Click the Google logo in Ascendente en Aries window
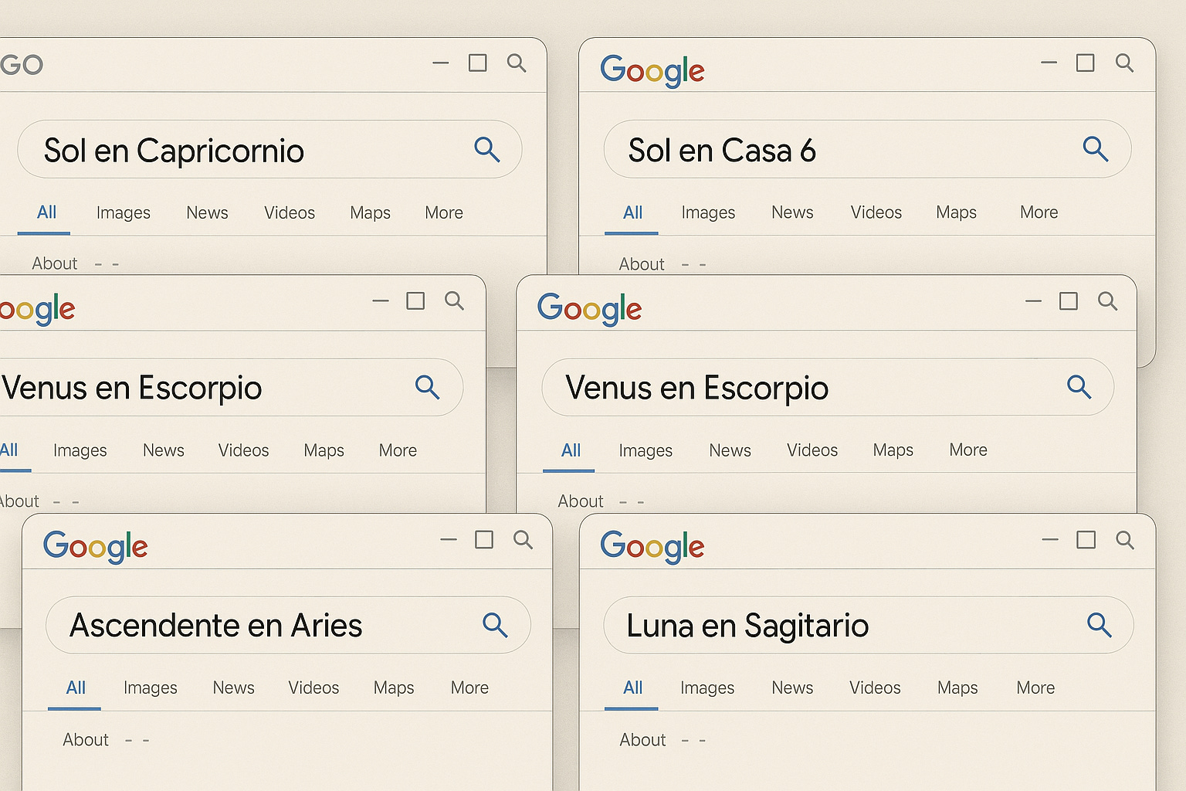This screenshot has height=791, width=1186. tap(96, 546)
